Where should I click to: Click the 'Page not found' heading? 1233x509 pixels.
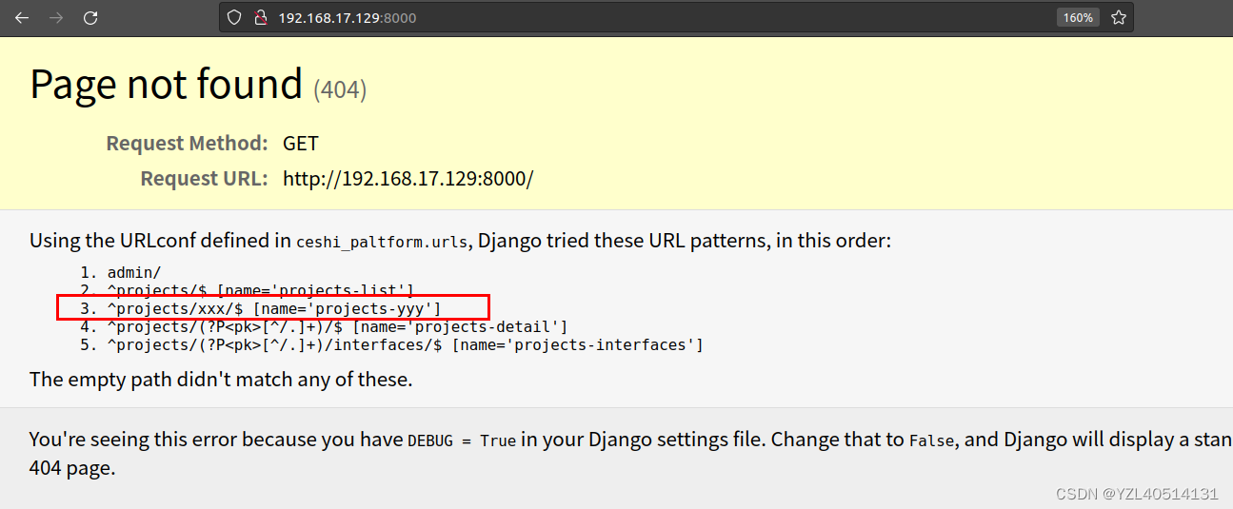coord(167,85)
